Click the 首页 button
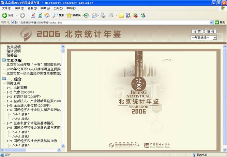The image size is (227, 157). point(197,31)
